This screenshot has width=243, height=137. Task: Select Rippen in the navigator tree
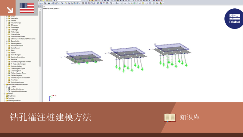point(13,52)
